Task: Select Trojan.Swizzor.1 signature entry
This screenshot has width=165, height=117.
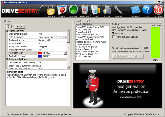Action: [83, 44]
